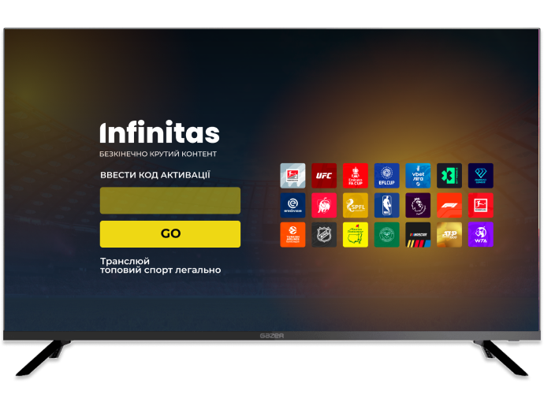Screen dimensions: 544x410
Task: Click the EFL Cup icon
Action: pyautogui.click(x=386, y=175)
